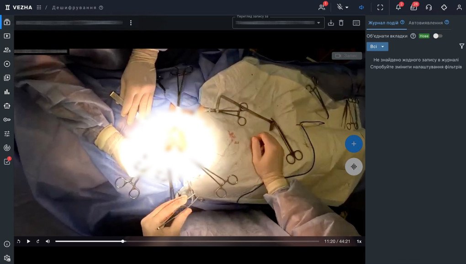This screenshot has height=264, width=466.
Task: Delete the recording with trash icon
Action: 341,23
